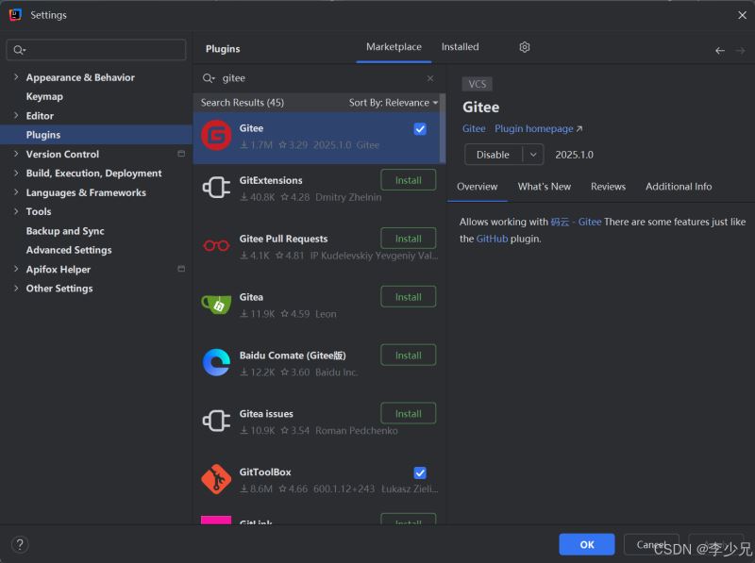Screen dimensions: 755x563
Task: Clear the gitee plugin search text
Action: 430,78
